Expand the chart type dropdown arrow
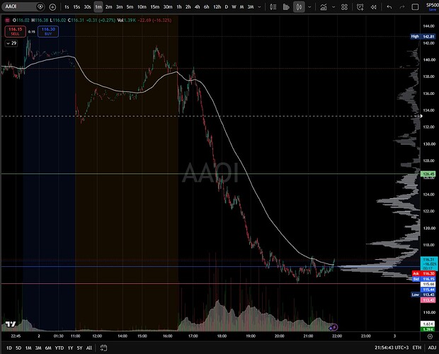Image resolution: width=439 pixels, height=354 pixels. point(309,7)
